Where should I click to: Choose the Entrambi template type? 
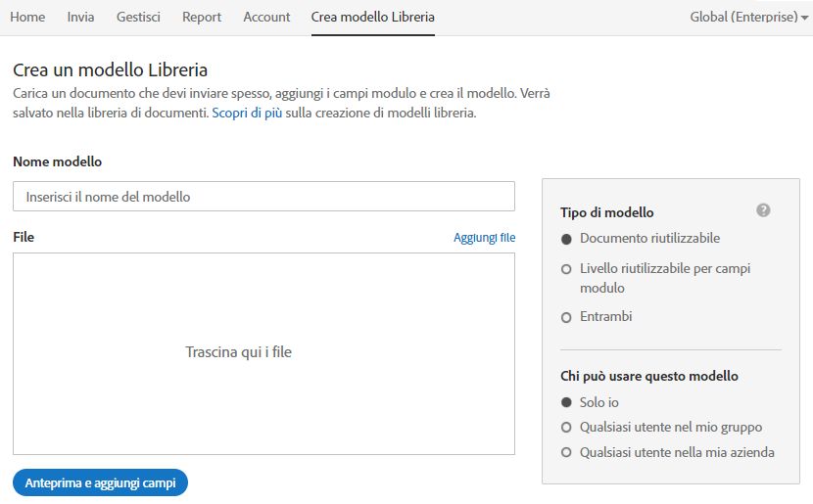click(566, 317)
